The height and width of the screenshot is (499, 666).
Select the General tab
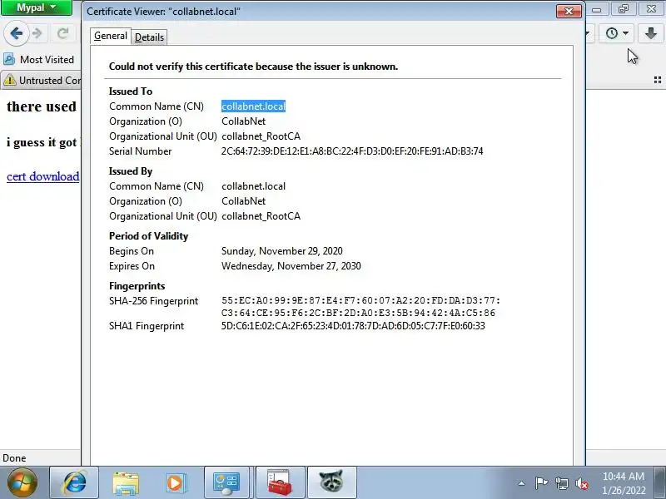[x=111, y=36]
